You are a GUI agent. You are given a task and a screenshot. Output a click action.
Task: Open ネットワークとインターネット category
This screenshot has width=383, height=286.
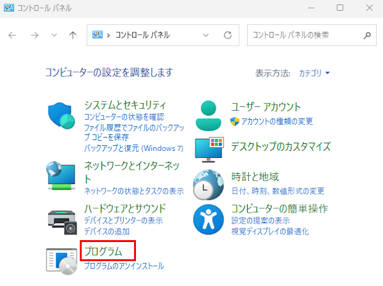point(132,172)
